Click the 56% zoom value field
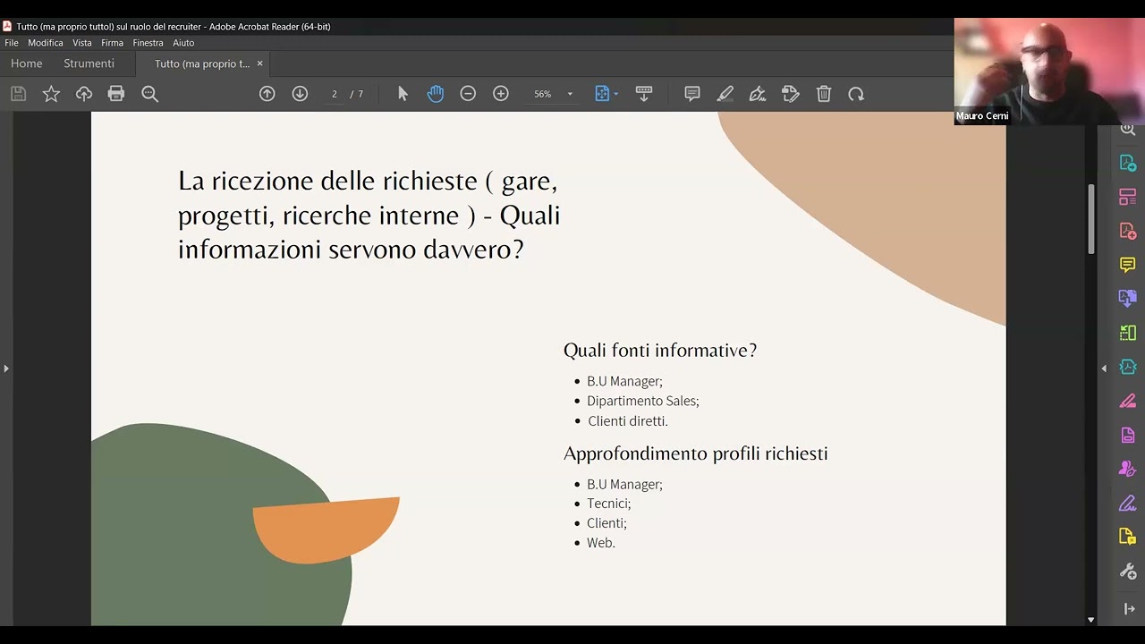This screenshot has width=1145, height=644. point(543,94)
